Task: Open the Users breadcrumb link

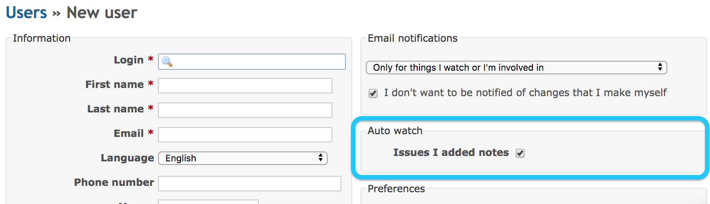Action: (26, 12)
